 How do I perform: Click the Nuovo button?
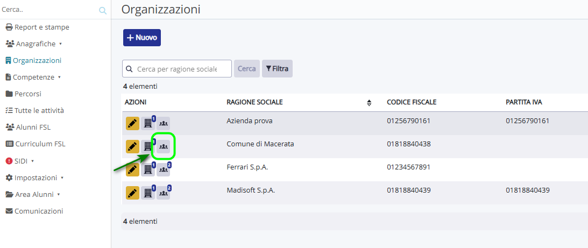click(x=142, y=38)
